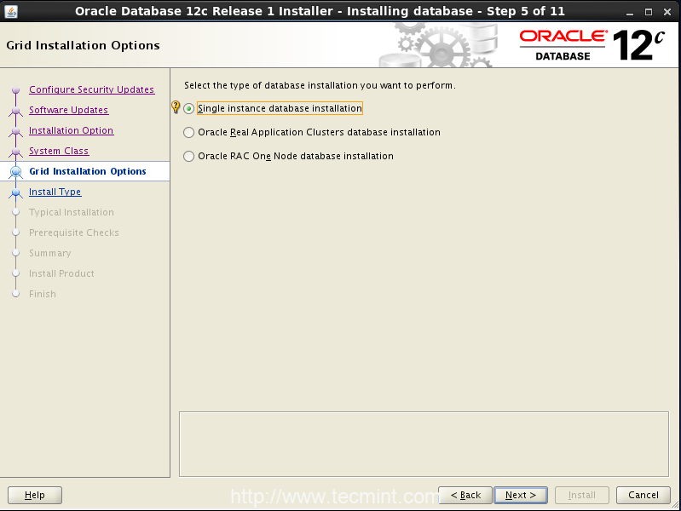This screenshot has height=511, width=681.
Task: Click the Configure Security Updates step marker
Action: [x=16, y=90]
